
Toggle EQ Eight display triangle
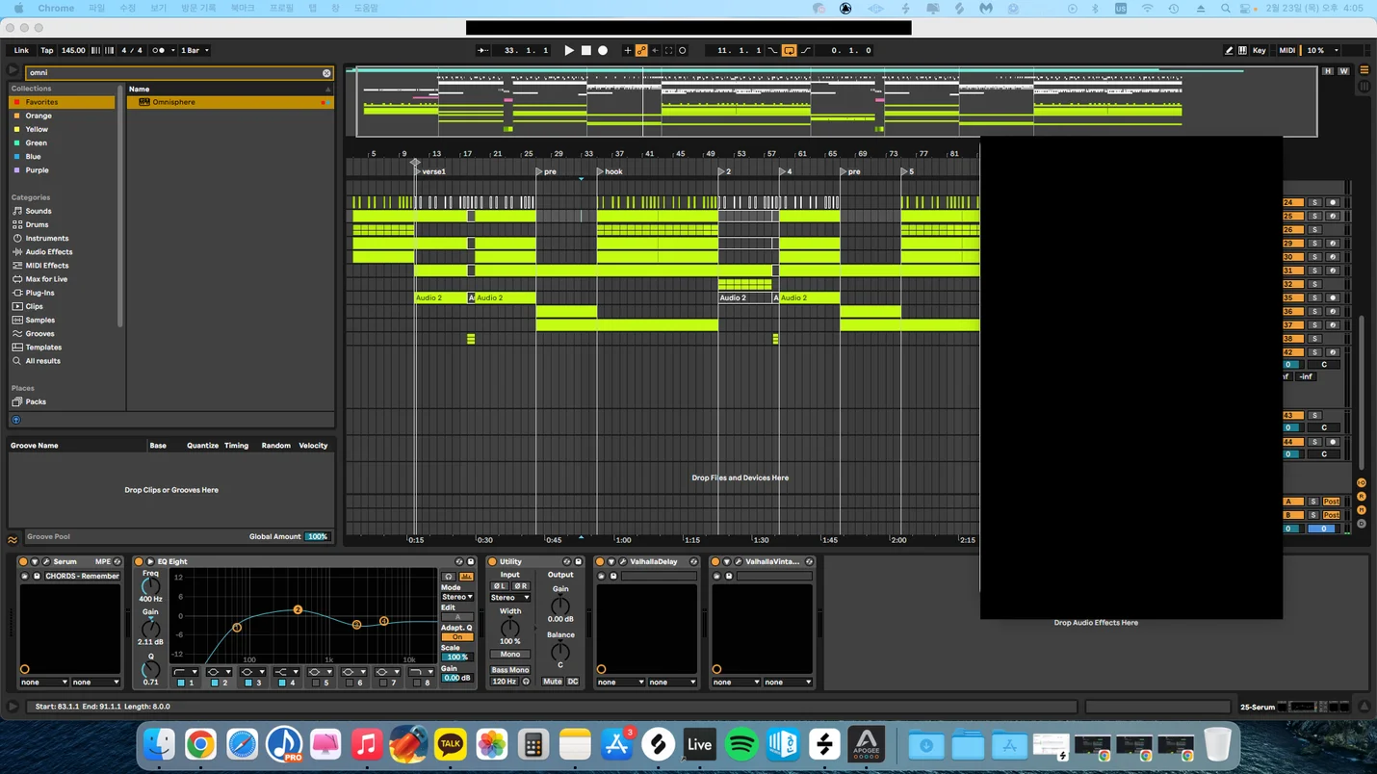tap(150, 562)
